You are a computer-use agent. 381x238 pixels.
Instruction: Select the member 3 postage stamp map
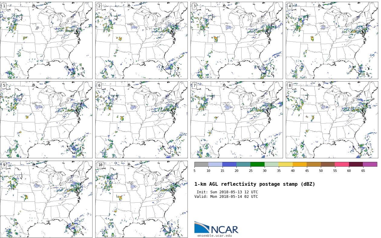coord(237,40)
